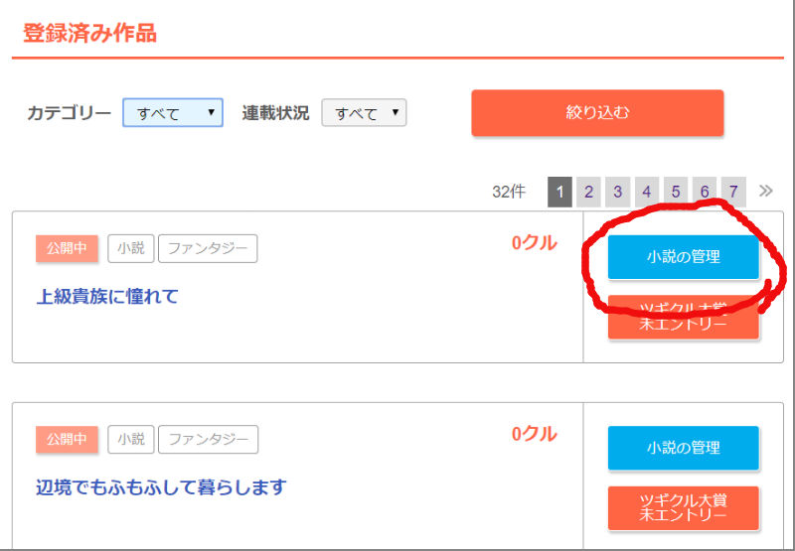Open the カテゴリー dropdown
795x551 pixels.
click(173, 112)
